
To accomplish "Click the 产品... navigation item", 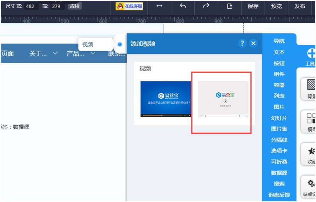I will click(x=75, y=53).
